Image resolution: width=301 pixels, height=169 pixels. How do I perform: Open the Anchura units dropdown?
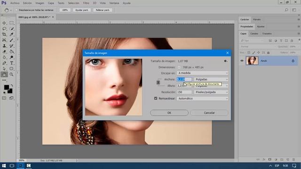pyautogui.click(x=211, y=79)
